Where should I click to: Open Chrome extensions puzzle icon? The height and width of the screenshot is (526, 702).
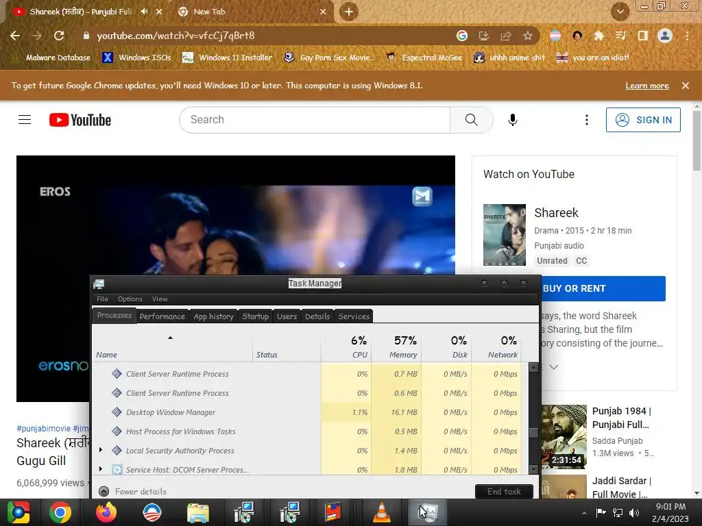598,36
